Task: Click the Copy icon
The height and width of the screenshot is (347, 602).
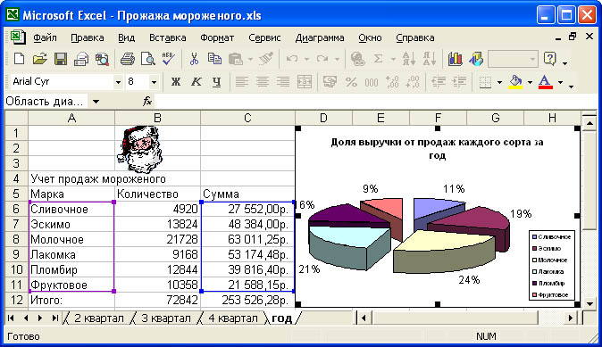Action: point(214,59)
